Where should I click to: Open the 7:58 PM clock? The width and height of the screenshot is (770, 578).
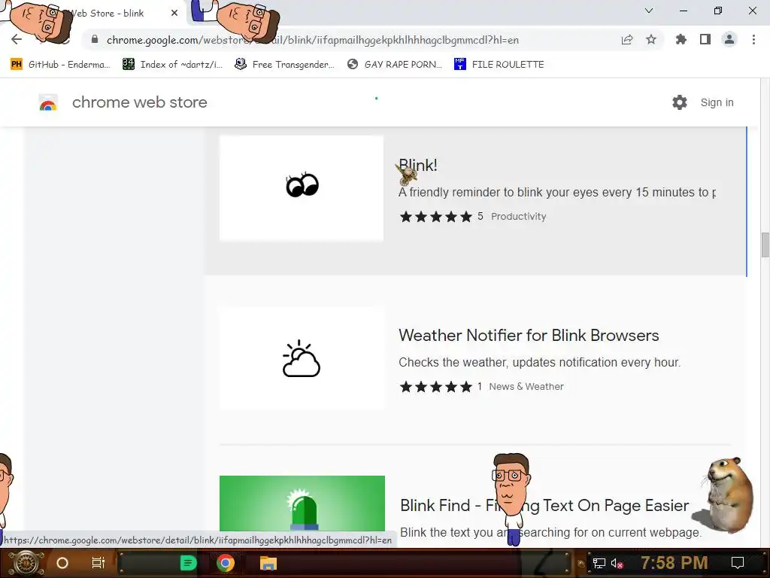(675, 563)
